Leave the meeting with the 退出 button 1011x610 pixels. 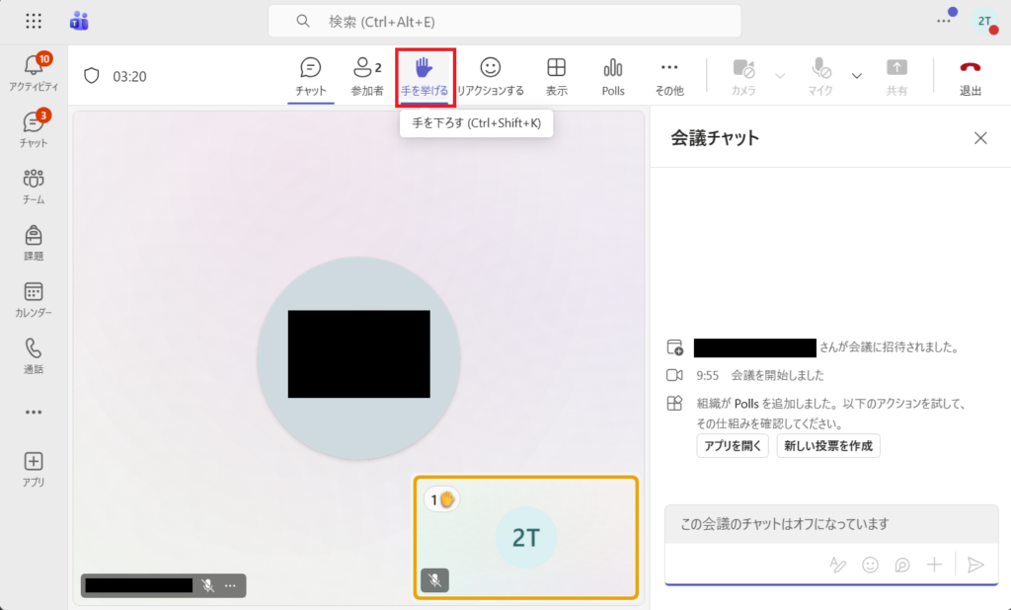pos(971,76)
